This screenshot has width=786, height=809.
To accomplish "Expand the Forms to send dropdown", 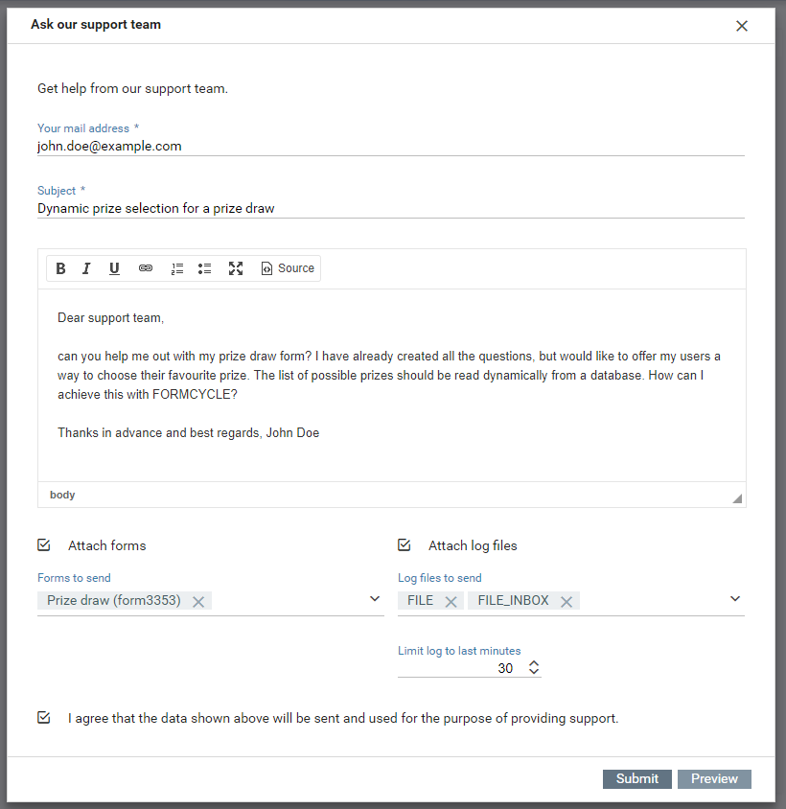I will point(375,599).
